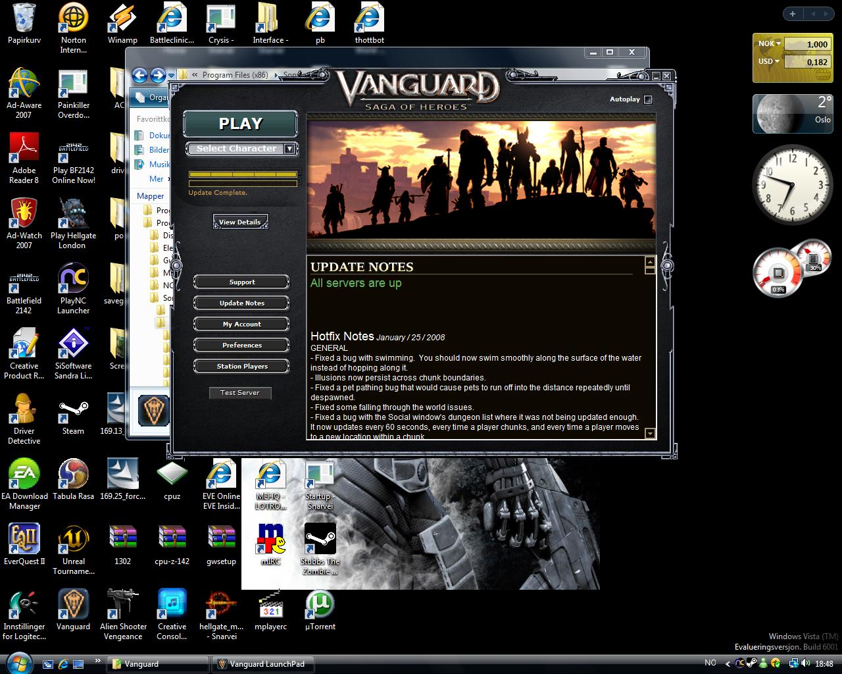842x674 pixels.
Task: Expand the quick launch overflow chevron
Action: click(x=98, y=660)
